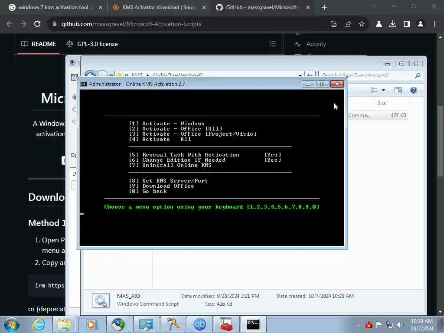Close the KMS Activator download tab
Viewport: 444px width, 333px height.
click(204, 7)
